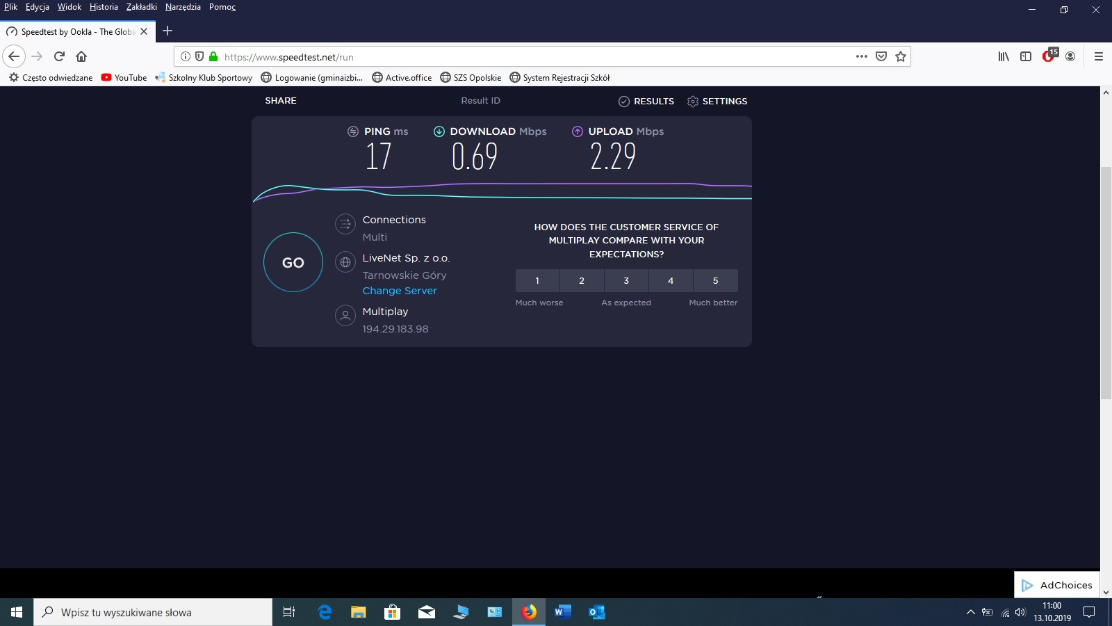The height and width of the screenshot is (626, 1112).
Task: Select the Speedtest by Ookla tab
Action: click(76, 31)
